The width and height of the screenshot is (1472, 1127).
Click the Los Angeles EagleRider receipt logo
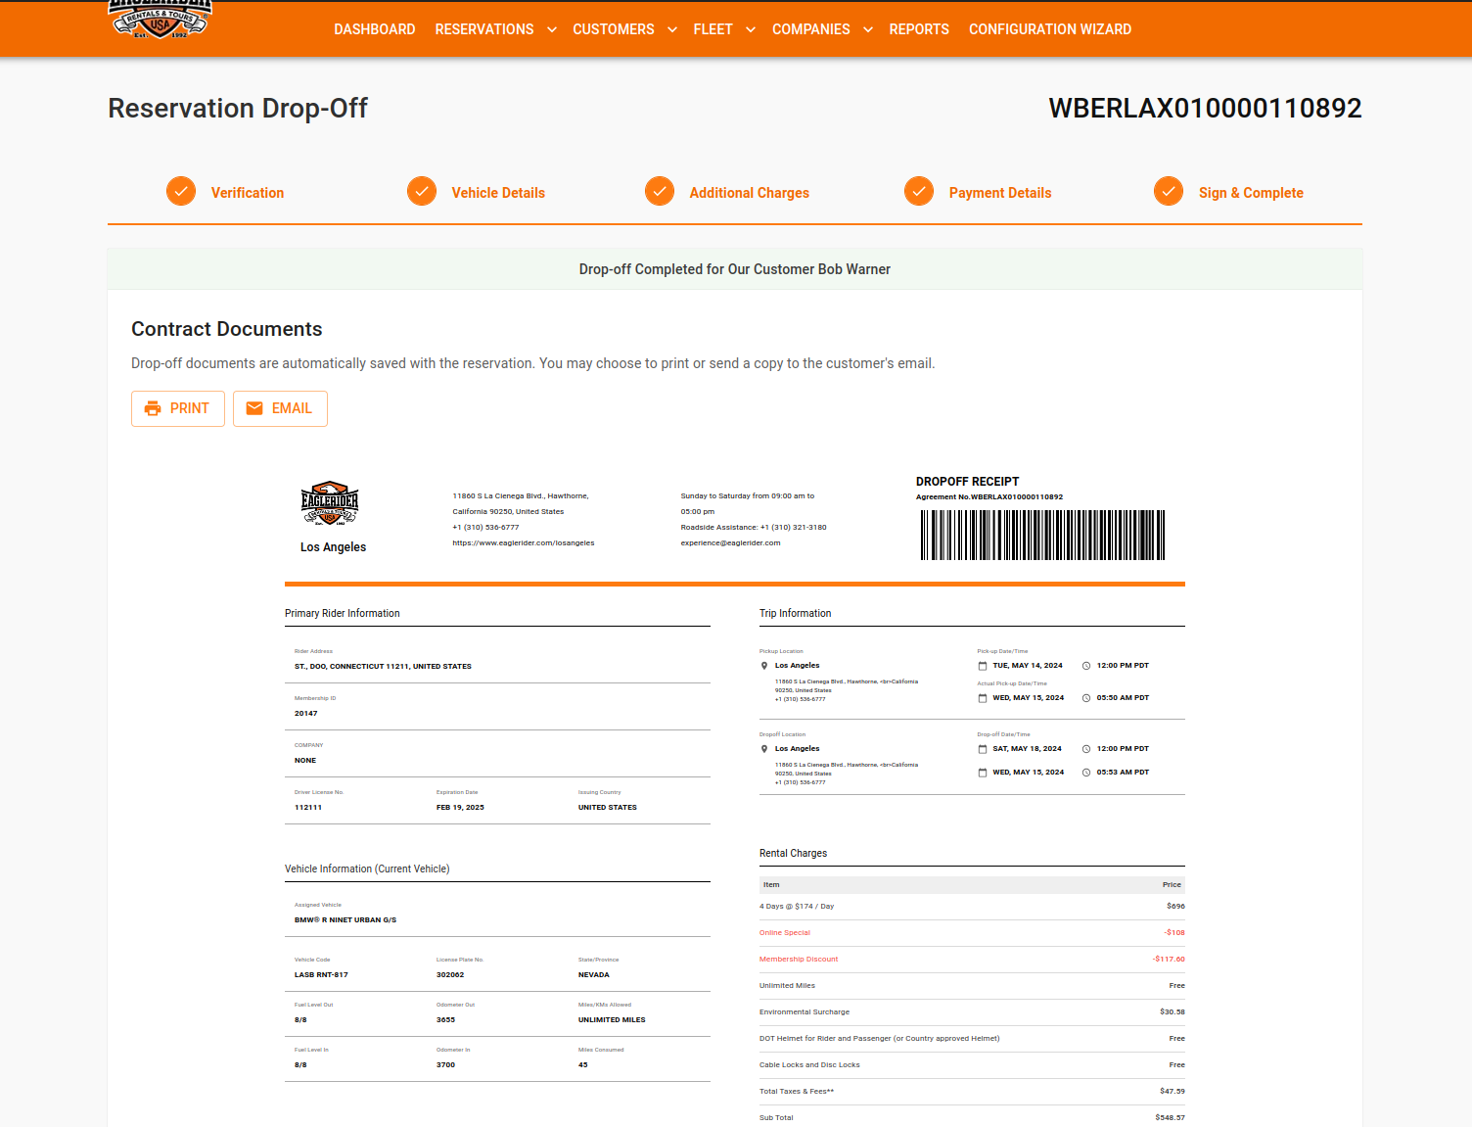pyautogui.click(x=330, y=503)
